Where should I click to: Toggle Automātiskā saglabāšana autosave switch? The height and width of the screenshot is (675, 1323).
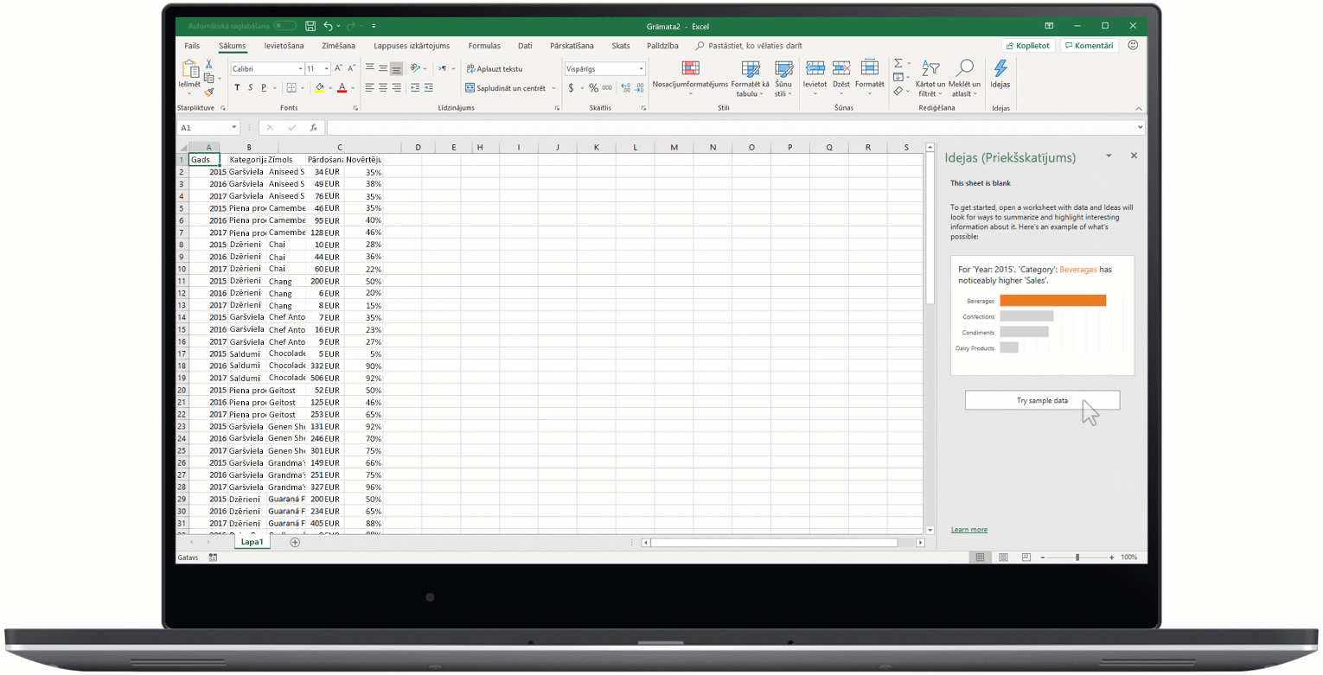[x=284, y=27]
